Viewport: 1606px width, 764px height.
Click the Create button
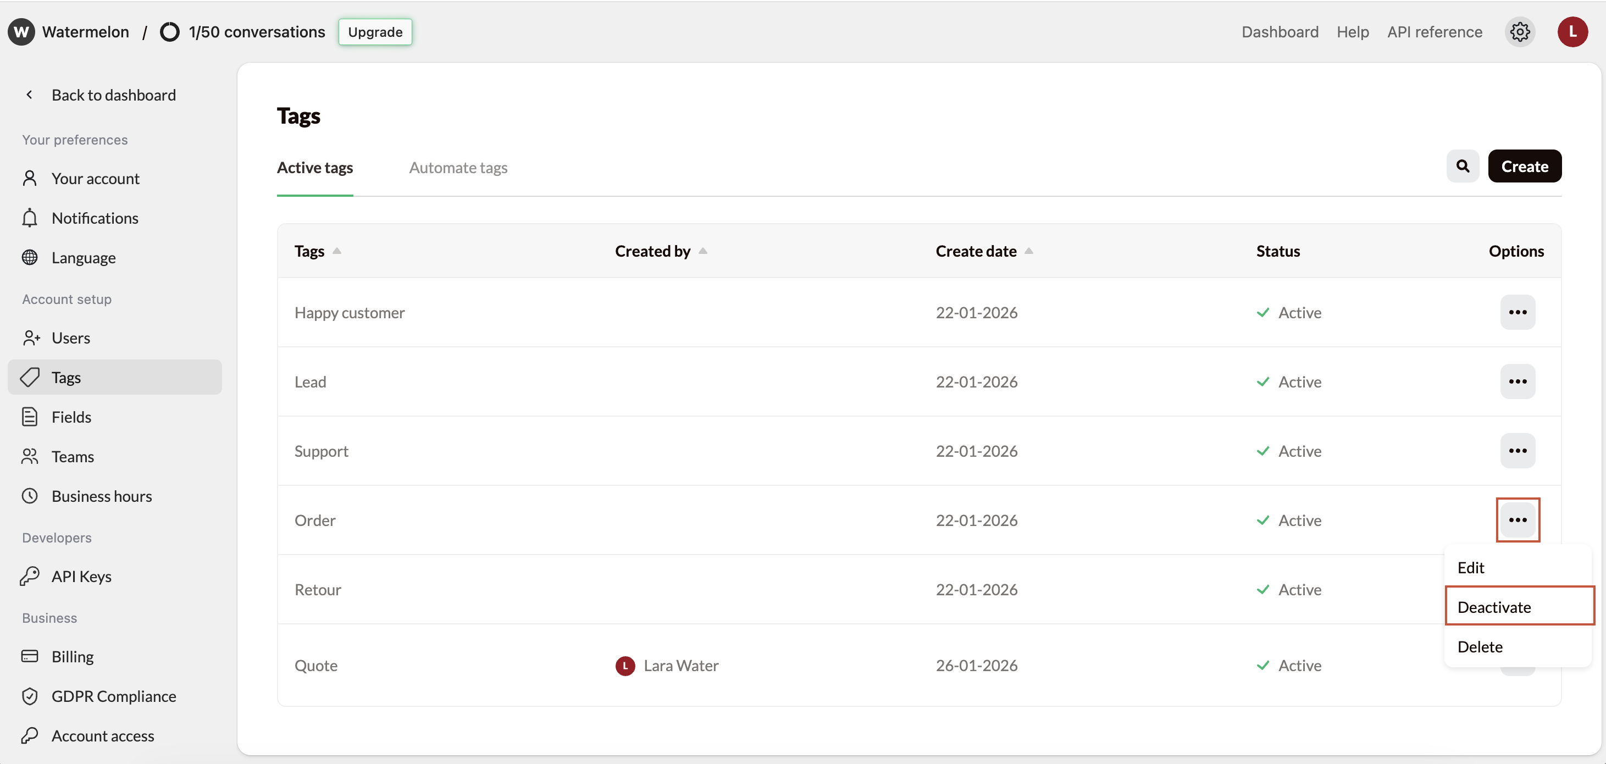[x=1524, y=166]
